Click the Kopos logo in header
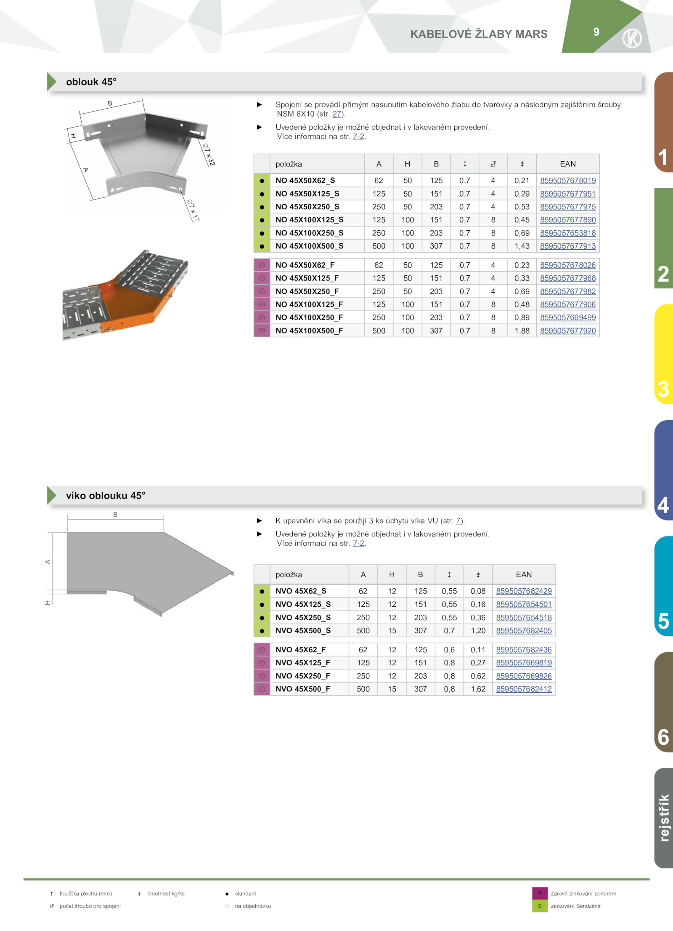The height and width of the screenshot is (931, 673). [632, 38]
